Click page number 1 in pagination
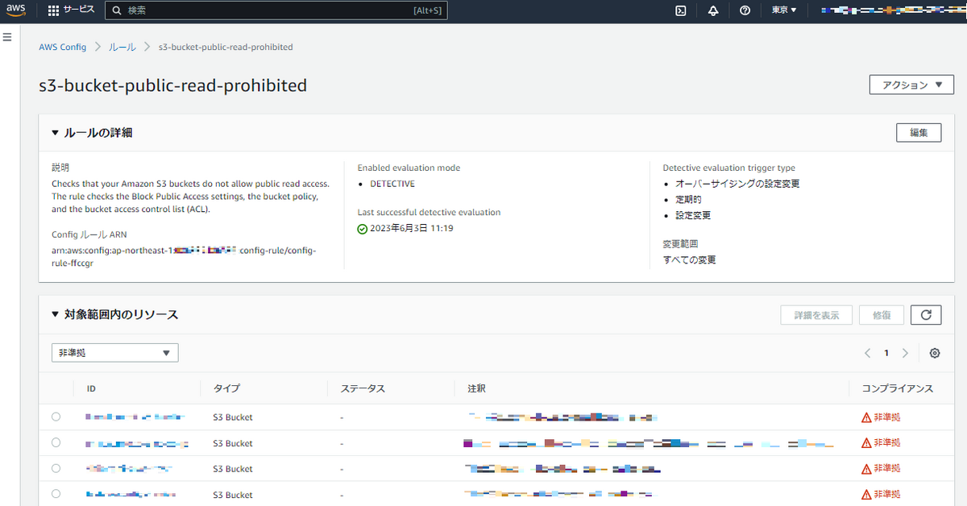Image resolution: width=967 pixels, height=506 pixels. point(886,353)
